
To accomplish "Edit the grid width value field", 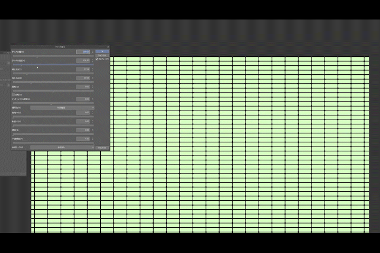I will pyautogui.click(x=83, y=52).
